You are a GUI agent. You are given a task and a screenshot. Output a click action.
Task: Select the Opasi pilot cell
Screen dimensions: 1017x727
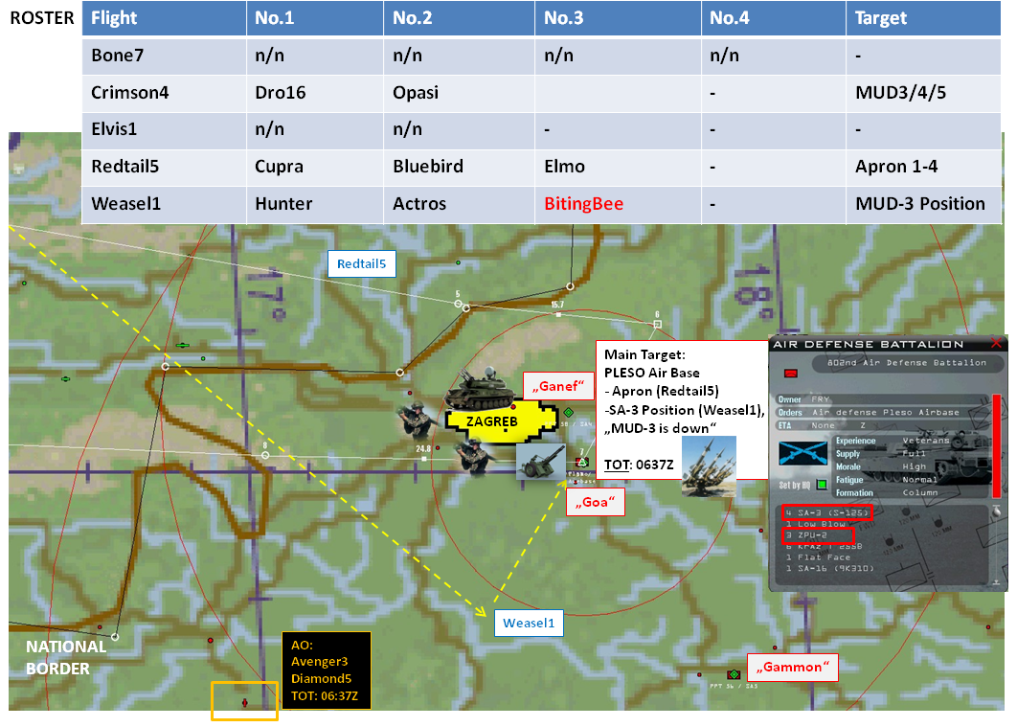point(459,93)
